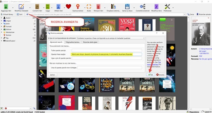Open the yoga magazine cover

click(127, 24)
